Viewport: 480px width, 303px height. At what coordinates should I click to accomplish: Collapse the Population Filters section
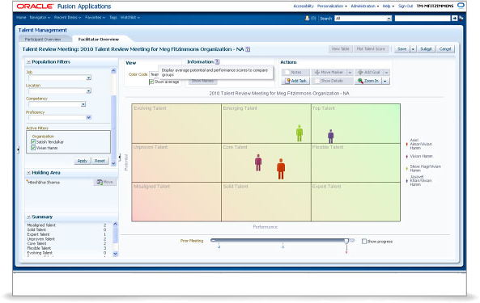coord(29,62)
